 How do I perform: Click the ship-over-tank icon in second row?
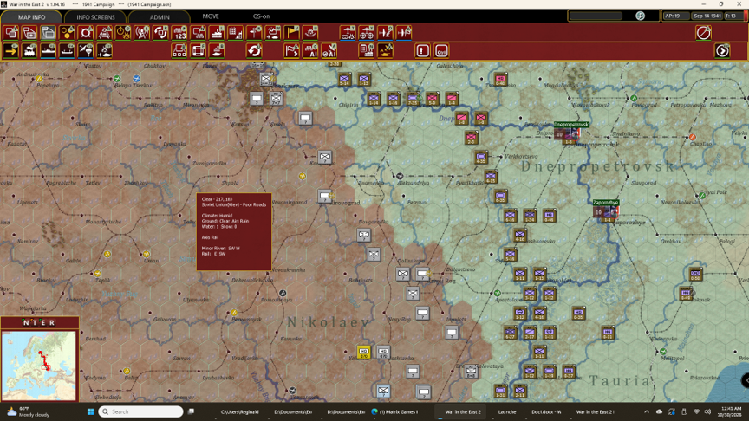(217, 50)
